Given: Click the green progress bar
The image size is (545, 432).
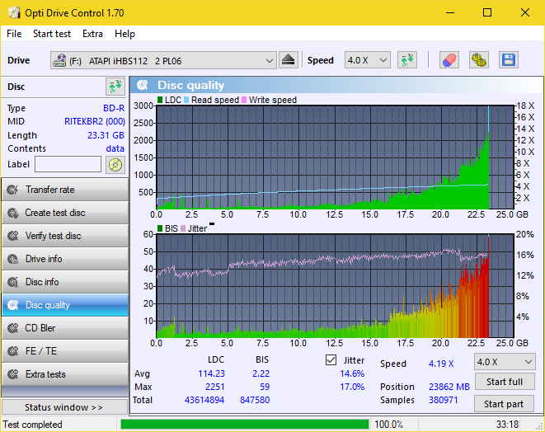Looking at the screenshot, I should coord(244,425).
